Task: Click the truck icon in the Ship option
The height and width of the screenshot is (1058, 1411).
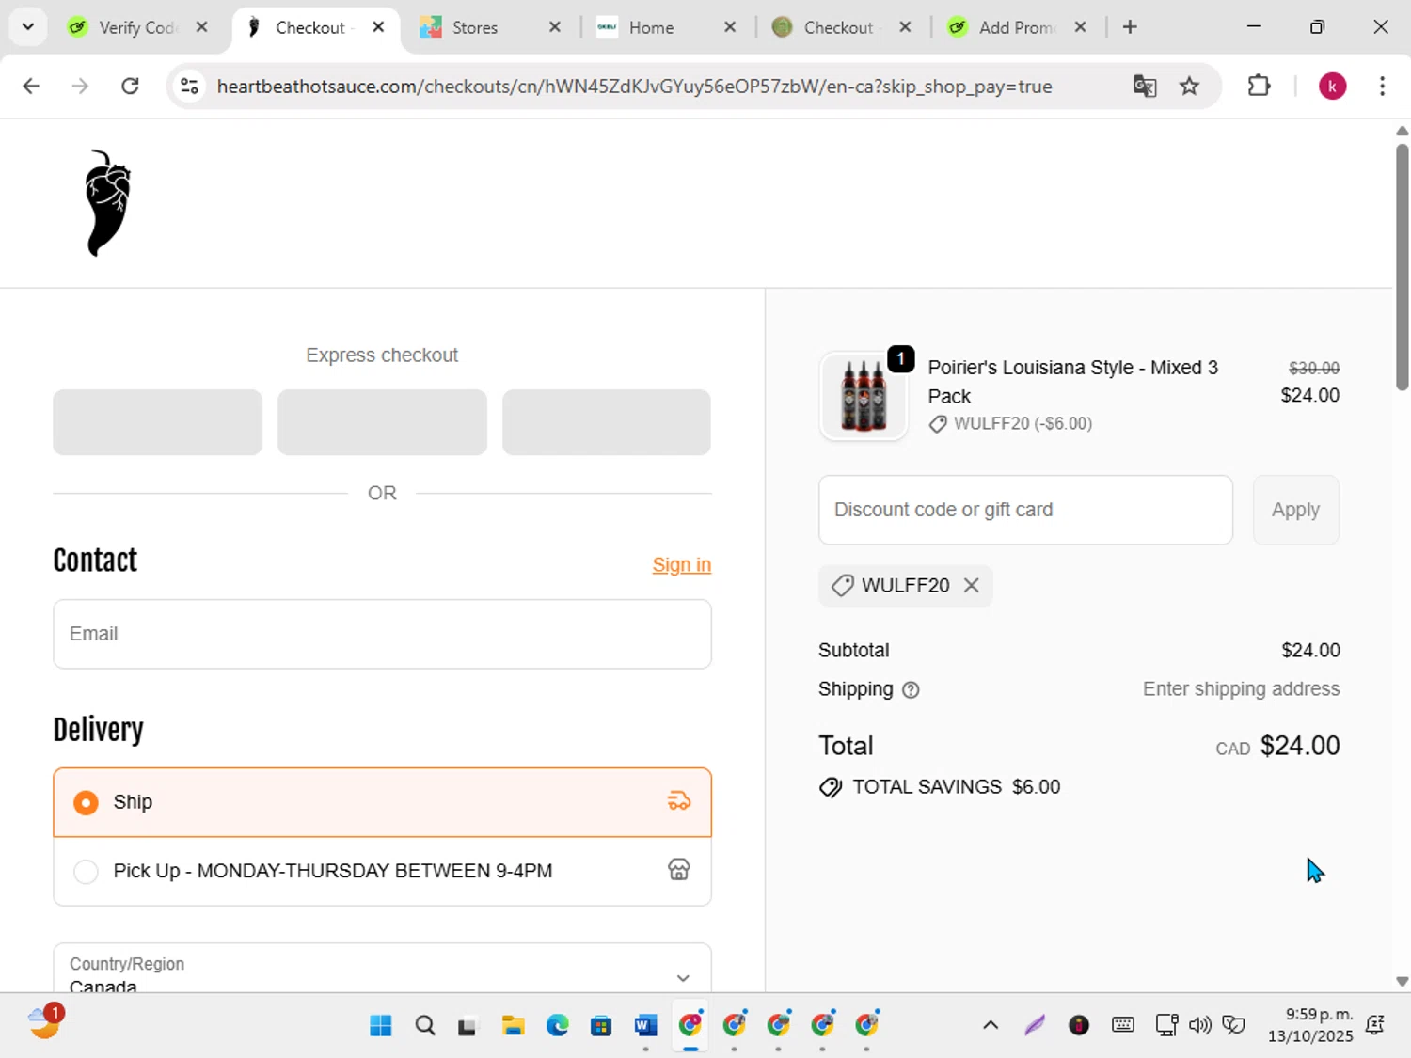Action: tap(679, 802)
